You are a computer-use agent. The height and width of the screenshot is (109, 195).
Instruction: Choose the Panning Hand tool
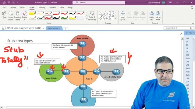point(18,16)
